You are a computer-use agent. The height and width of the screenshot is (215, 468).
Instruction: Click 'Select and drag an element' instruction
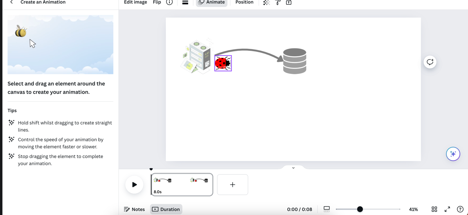(56, 88)
